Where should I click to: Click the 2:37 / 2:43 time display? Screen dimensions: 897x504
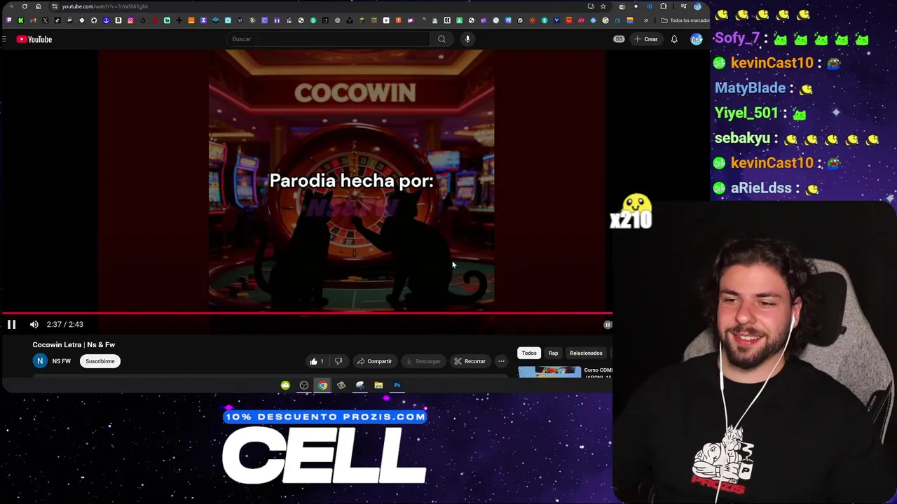coord(64,324)
